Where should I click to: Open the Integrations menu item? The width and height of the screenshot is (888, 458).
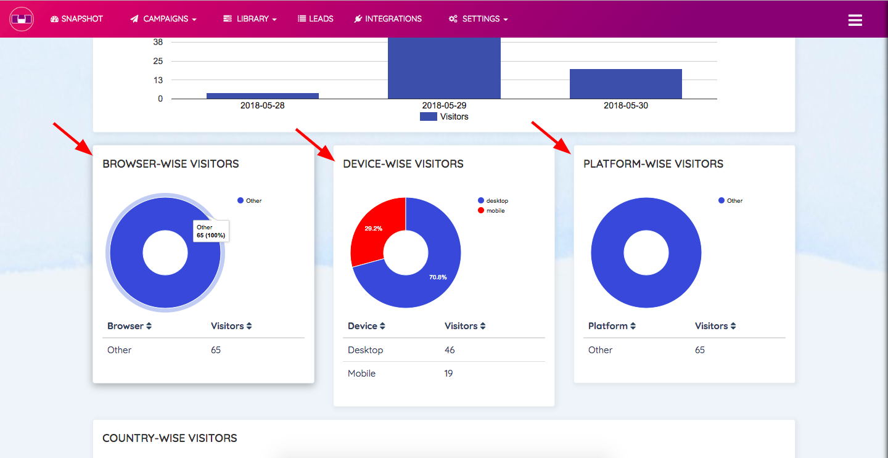(388, 19)
